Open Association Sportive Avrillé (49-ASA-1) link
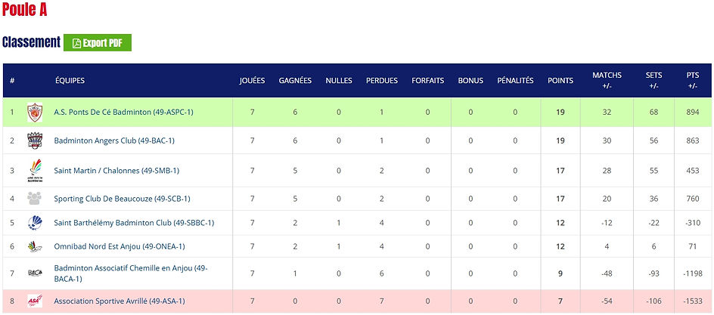 (120, 301)
